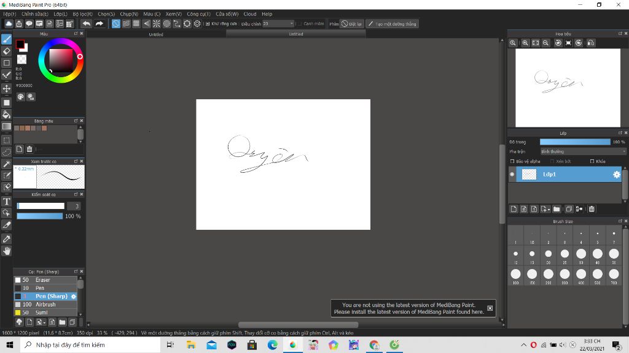Toggle Xén bớt clipping checkbox

point(552,161)
